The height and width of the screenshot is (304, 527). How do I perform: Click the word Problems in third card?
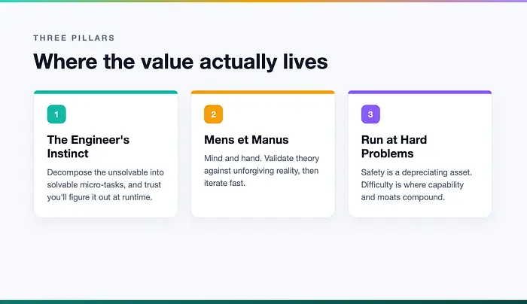pos(387,154)
